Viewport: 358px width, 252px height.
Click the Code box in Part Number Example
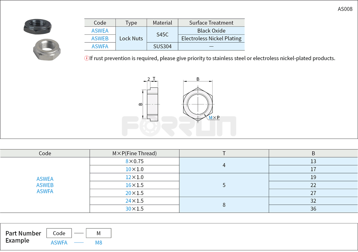click(59, 233)
